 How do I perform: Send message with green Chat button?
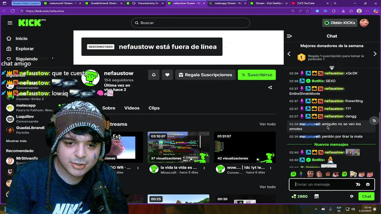(366, 196)
